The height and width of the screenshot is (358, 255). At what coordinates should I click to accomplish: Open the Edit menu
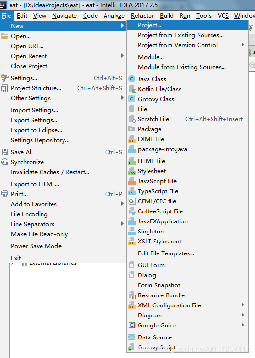(x=22, y=16)
